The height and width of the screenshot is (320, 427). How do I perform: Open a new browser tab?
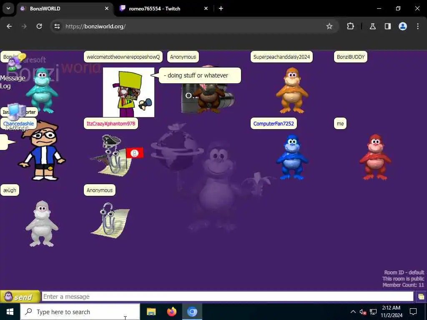221,8
